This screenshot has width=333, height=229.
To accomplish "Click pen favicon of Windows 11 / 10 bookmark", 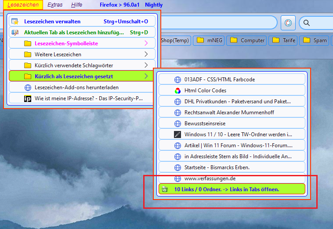I will (x=177, y=134).
